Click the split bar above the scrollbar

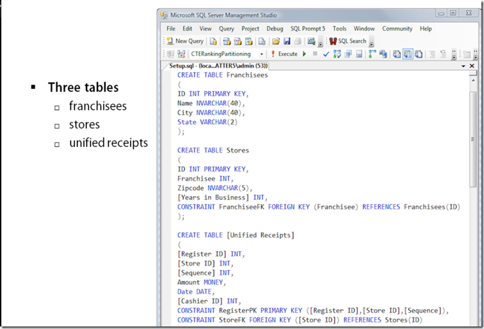click(473, 73)
